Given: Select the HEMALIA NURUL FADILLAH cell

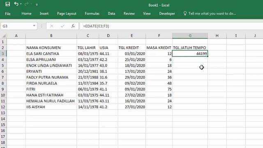Looking at the screenshot, I should [x=51, y=101].
